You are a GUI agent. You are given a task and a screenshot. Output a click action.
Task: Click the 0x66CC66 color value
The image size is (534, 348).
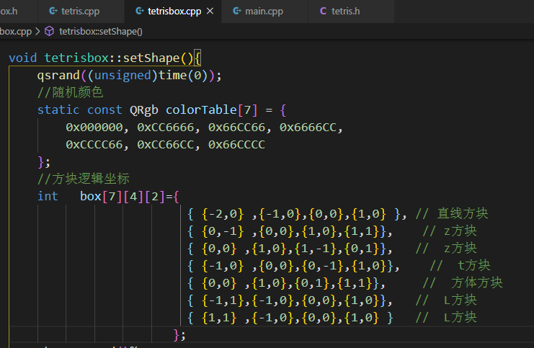click(236, 127)
